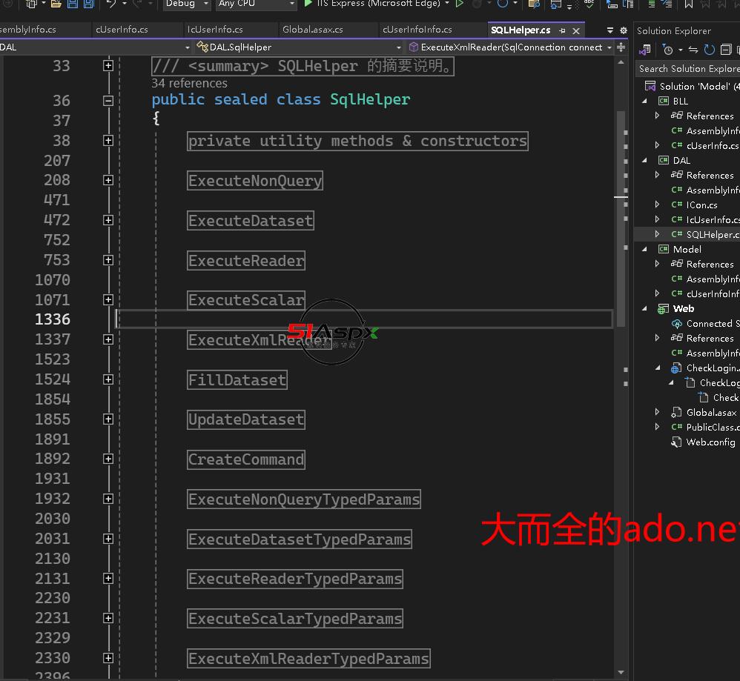The image size is (740, 681).
Task: Click the Undo arrow in toolbar
Action: pyautogui.click(x=110, y=4)
